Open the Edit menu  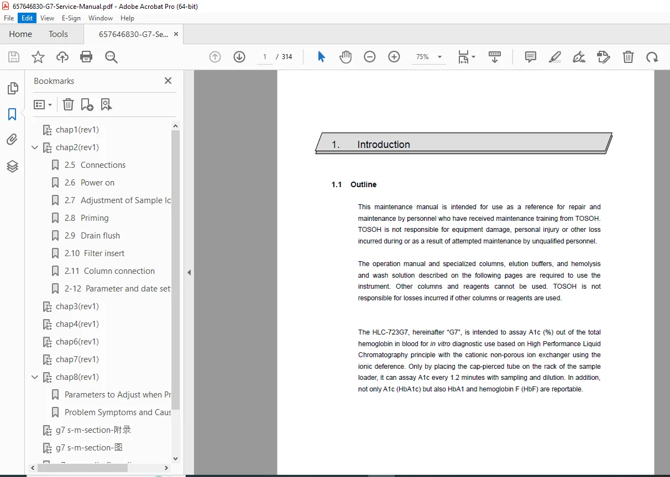point(27,18)
